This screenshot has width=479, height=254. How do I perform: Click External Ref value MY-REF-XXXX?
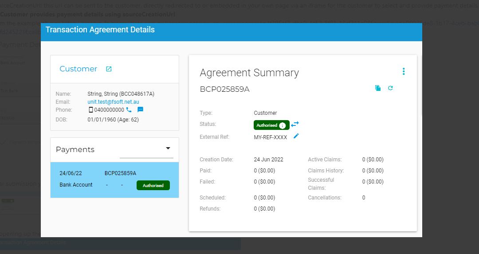[x=271, y=137]
